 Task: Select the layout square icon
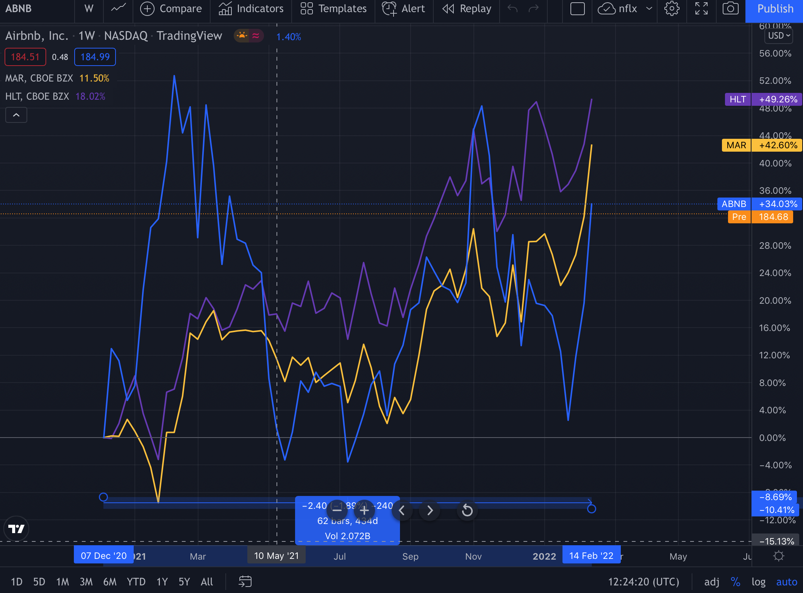tap(577, 8)
